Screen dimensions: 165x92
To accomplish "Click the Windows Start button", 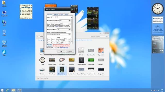I will [2, 90].
